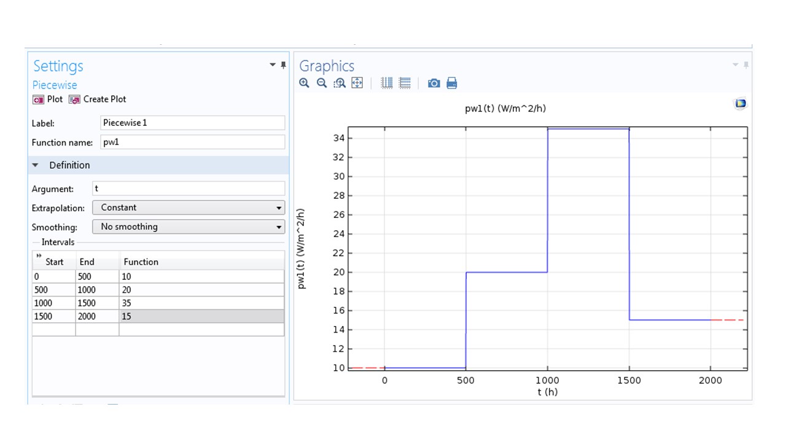Click the Create Plot button

[97, 99]
